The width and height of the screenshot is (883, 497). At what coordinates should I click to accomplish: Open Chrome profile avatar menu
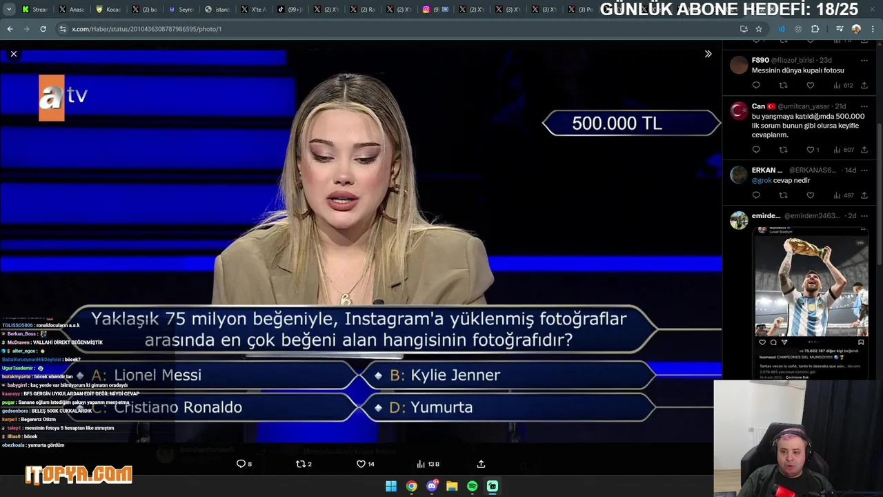click(856, 29)
